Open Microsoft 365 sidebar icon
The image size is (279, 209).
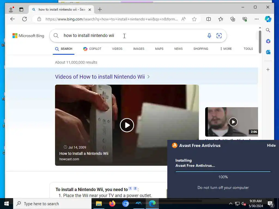tap(268, 41)
